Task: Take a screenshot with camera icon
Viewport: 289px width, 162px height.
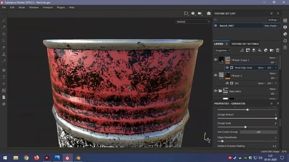Action: point(209,13)
